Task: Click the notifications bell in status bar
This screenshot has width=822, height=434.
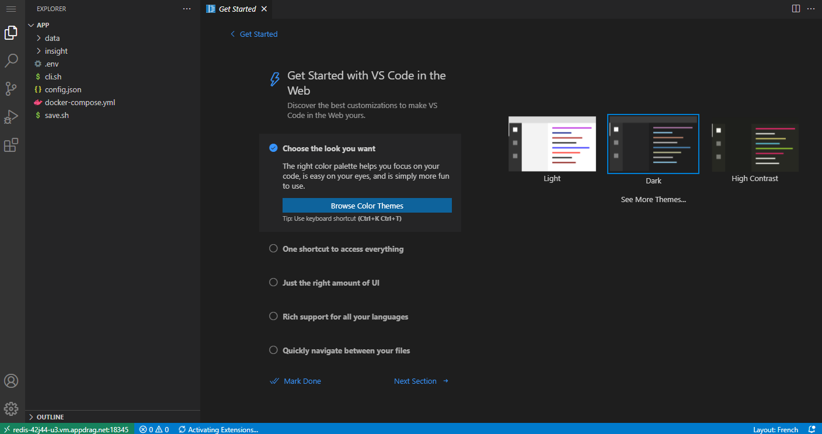Action: [811, 429]
